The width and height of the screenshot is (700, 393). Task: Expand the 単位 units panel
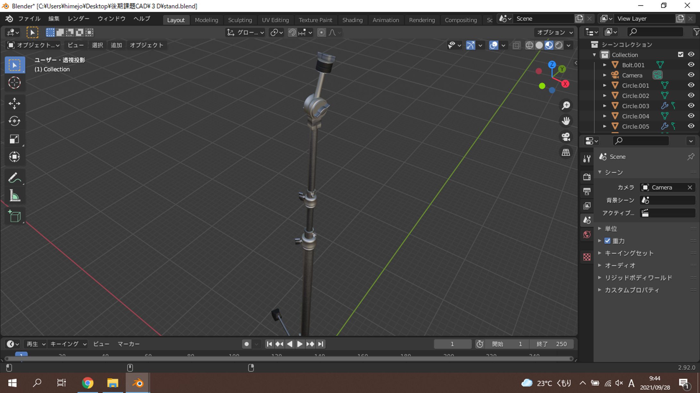point(611,229)
